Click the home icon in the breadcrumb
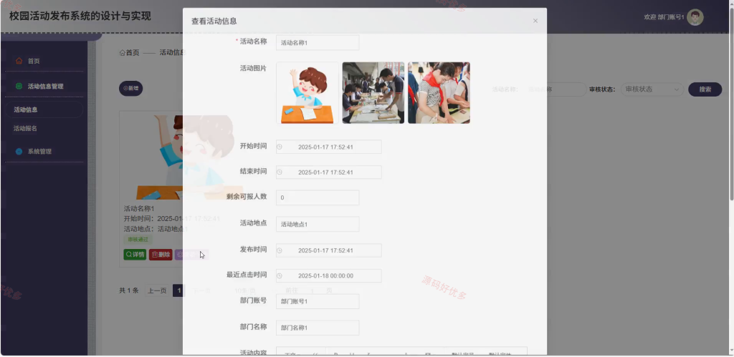 pos(122,53)
